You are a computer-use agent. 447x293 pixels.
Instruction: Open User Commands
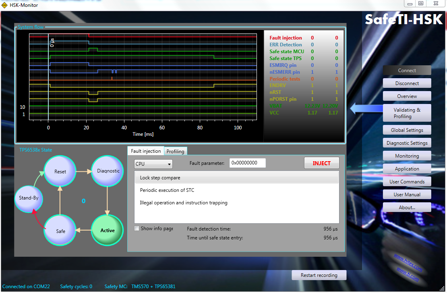[x=407, y=182]
